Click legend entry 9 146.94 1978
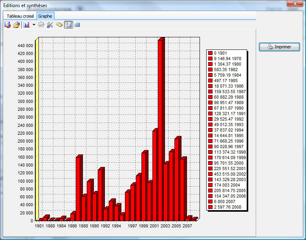The width and height of the screenshot is (306, 240). (x=225, y=59)
